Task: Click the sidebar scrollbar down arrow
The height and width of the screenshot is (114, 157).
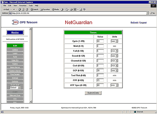Action: click(x=30, y=102)
